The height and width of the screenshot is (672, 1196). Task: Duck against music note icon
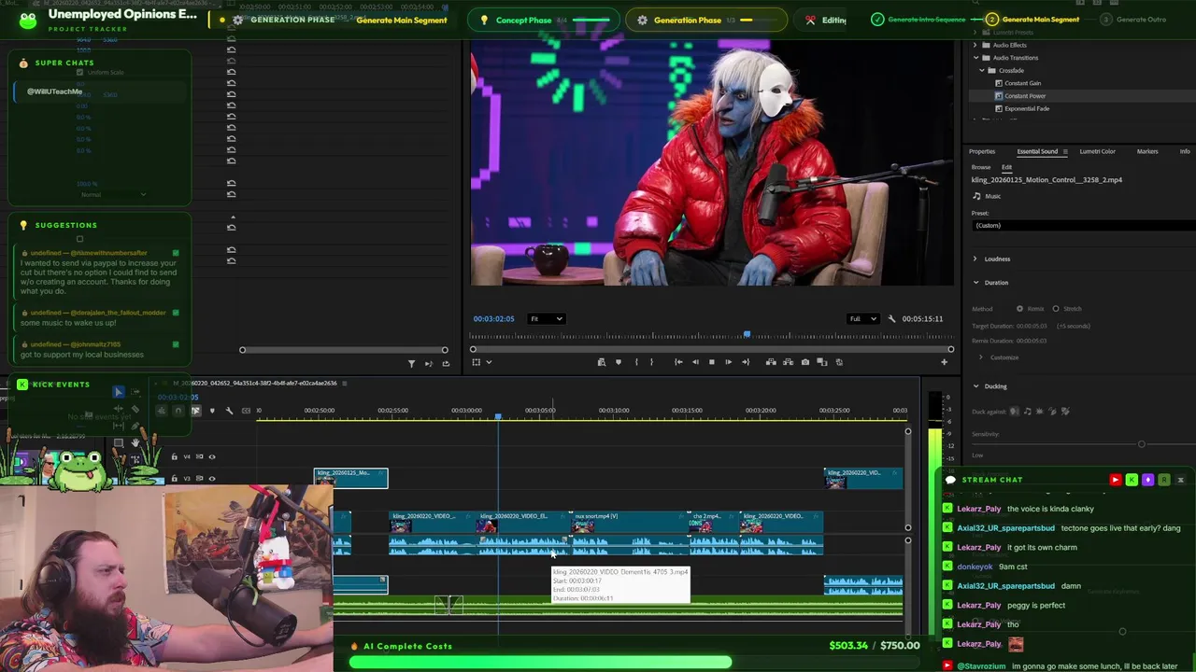coord(1028,411)
